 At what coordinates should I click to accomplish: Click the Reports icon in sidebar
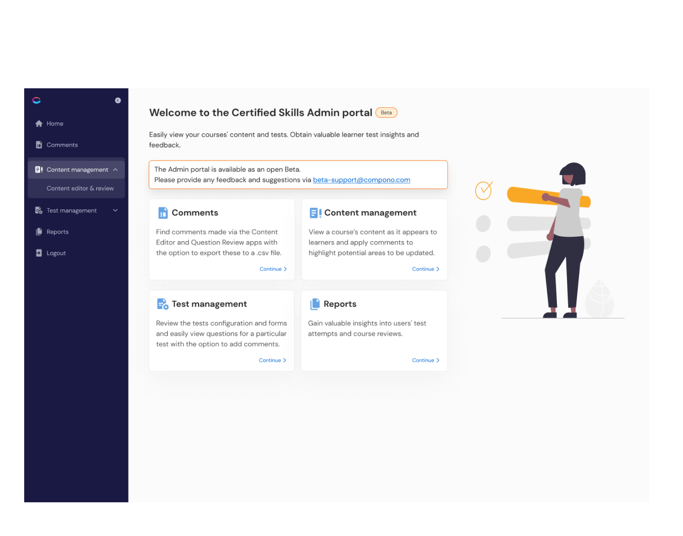click(x=39, y=232)
